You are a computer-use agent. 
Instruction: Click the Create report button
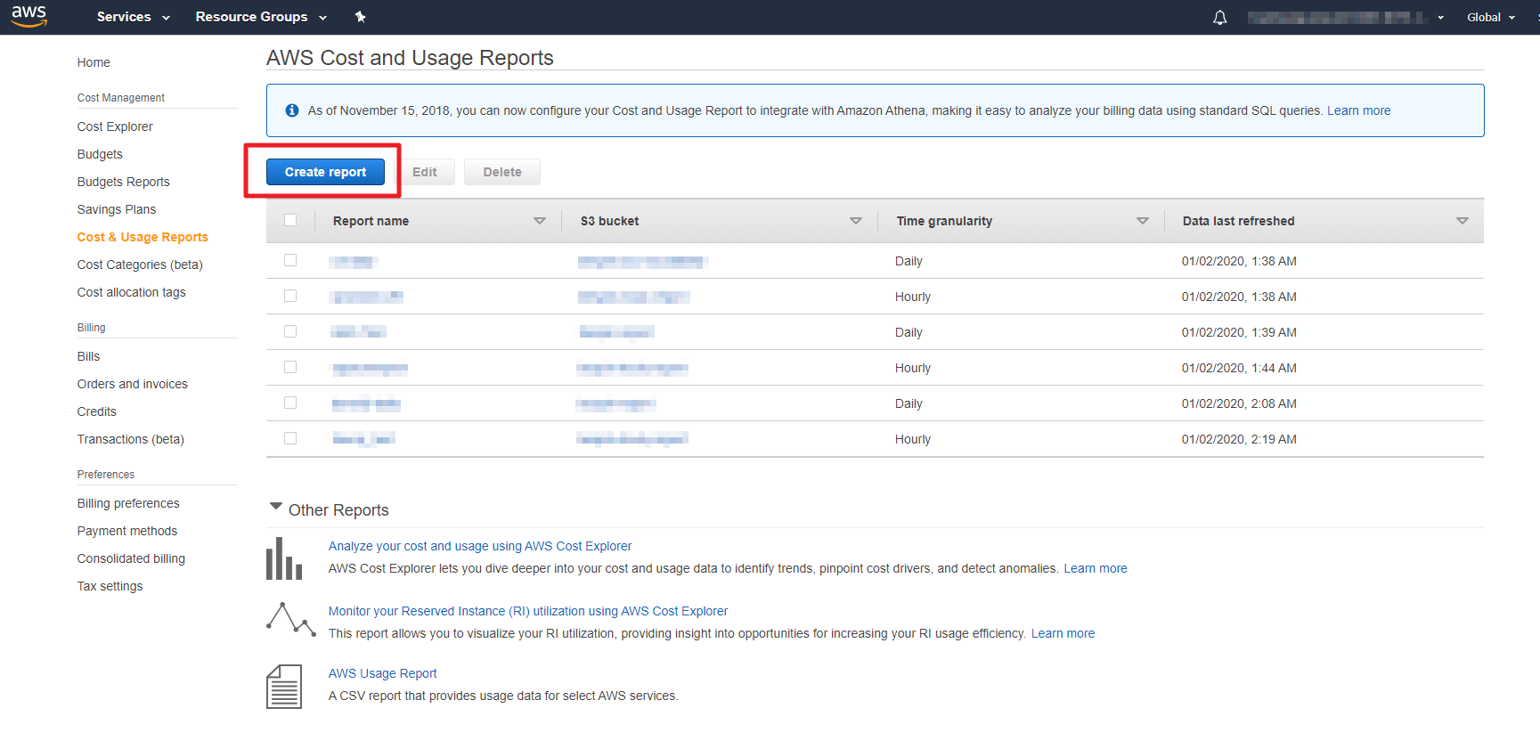325,172
